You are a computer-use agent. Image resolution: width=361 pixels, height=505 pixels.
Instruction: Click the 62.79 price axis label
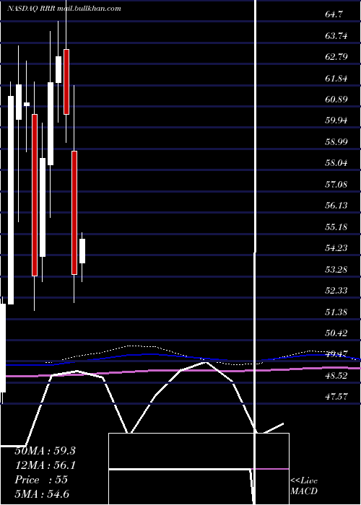336,57
